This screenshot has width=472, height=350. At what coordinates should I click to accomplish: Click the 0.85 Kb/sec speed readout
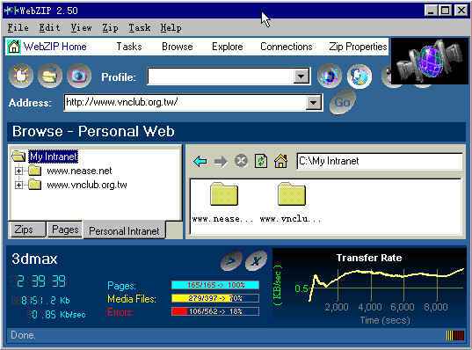coord(58,315)
